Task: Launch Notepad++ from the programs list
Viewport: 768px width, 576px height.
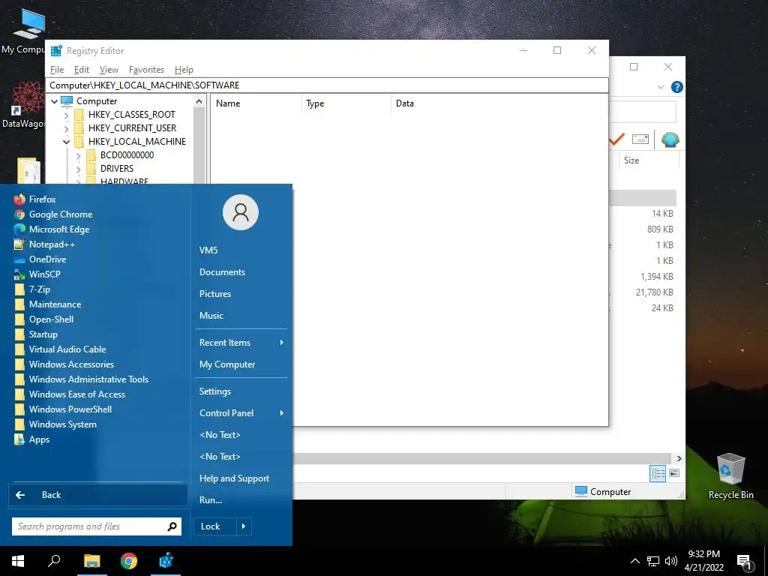Action: [44, 244]
